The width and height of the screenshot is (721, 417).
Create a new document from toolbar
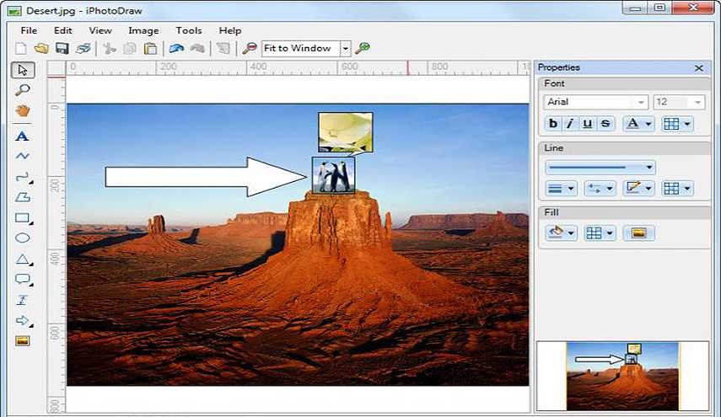(x=21, y=48)
